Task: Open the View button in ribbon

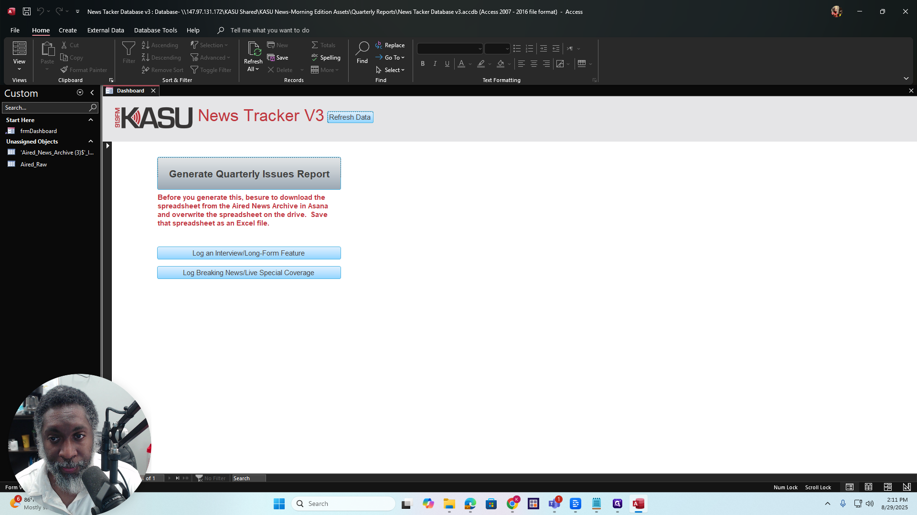Action: tap(19, 56)
